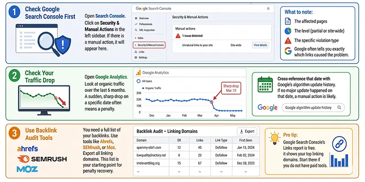Viewport: 365px width, 182px height.
Task: Click the Google Analytics bar chart logo
Action: [x=138, y=72]
